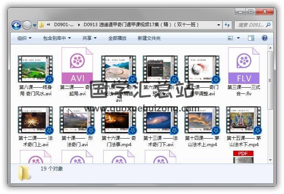284x194 pixels.
Task: Expand the recent pages history dropdown arrow
Action: [34, 25]
